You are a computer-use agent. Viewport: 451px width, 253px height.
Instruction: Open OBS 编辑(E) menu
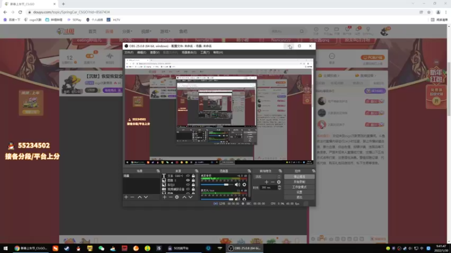click(142, 52)
